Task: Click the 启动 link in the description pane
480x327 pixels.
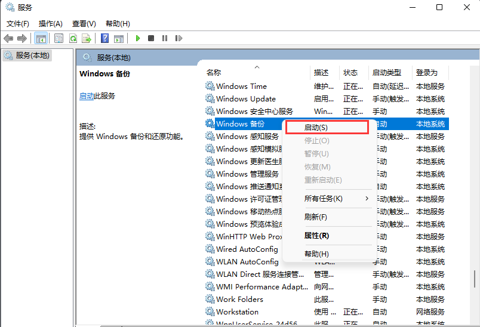Action: click(87, 96)
